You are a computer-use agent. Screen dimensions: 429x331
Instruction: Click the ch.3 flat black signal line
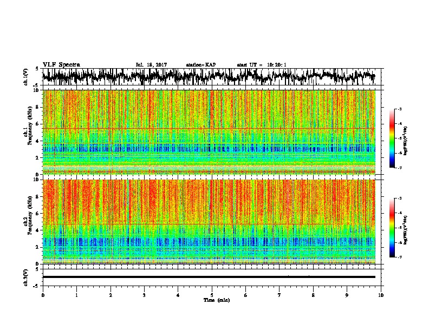(x=209, y=277)
